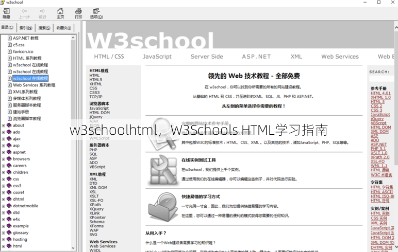Click the ajax book folder icon
398x252 pixels.
point(9,138)
